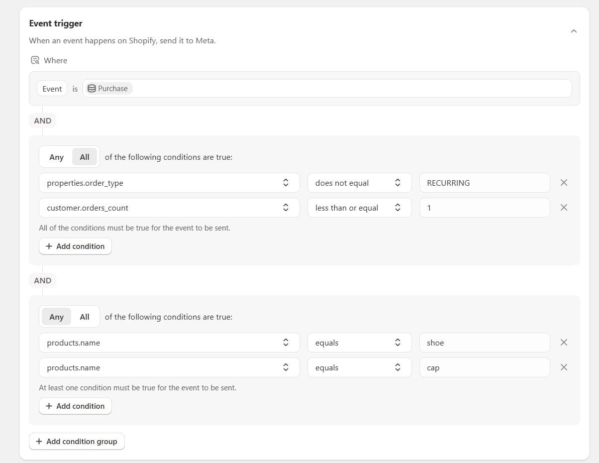Click the first AND connector badge
The width and height of the screenshot is (599, 463).
coord(43,120)
